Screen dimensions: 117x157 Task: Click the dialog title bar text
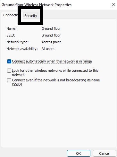tap(37, 5)
